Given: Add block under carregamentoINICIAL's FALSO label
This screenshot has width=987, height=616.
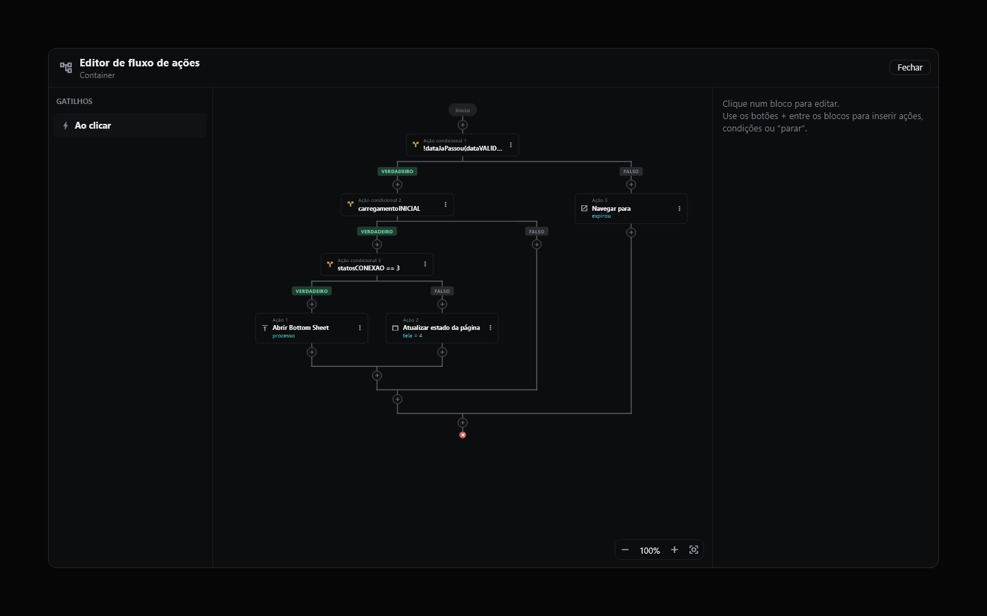Looking at the screenshot, I should pyautogui.click(x=537, y=244).
